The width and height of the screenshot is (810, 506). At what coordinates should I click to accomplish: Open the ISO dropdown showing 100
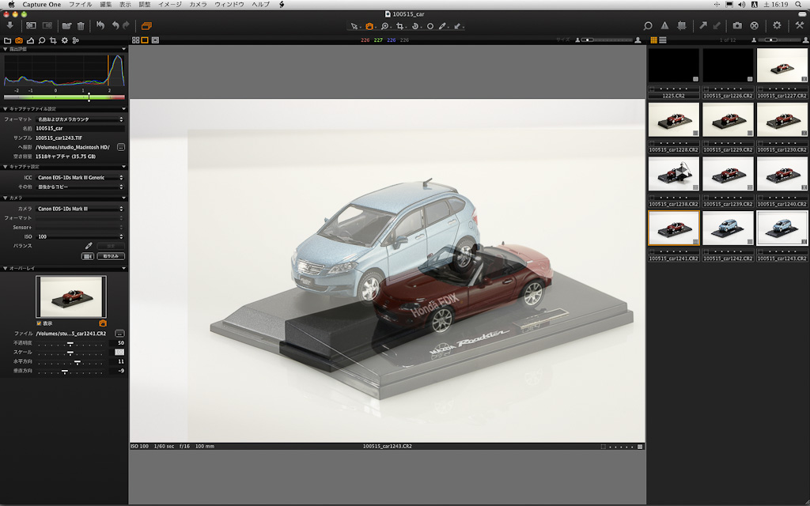tap(79, 236)
